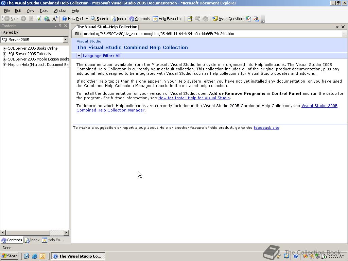Collapse the Language Filter chevron button
This screenshot has height=261, width=348.
coord(79,56)
